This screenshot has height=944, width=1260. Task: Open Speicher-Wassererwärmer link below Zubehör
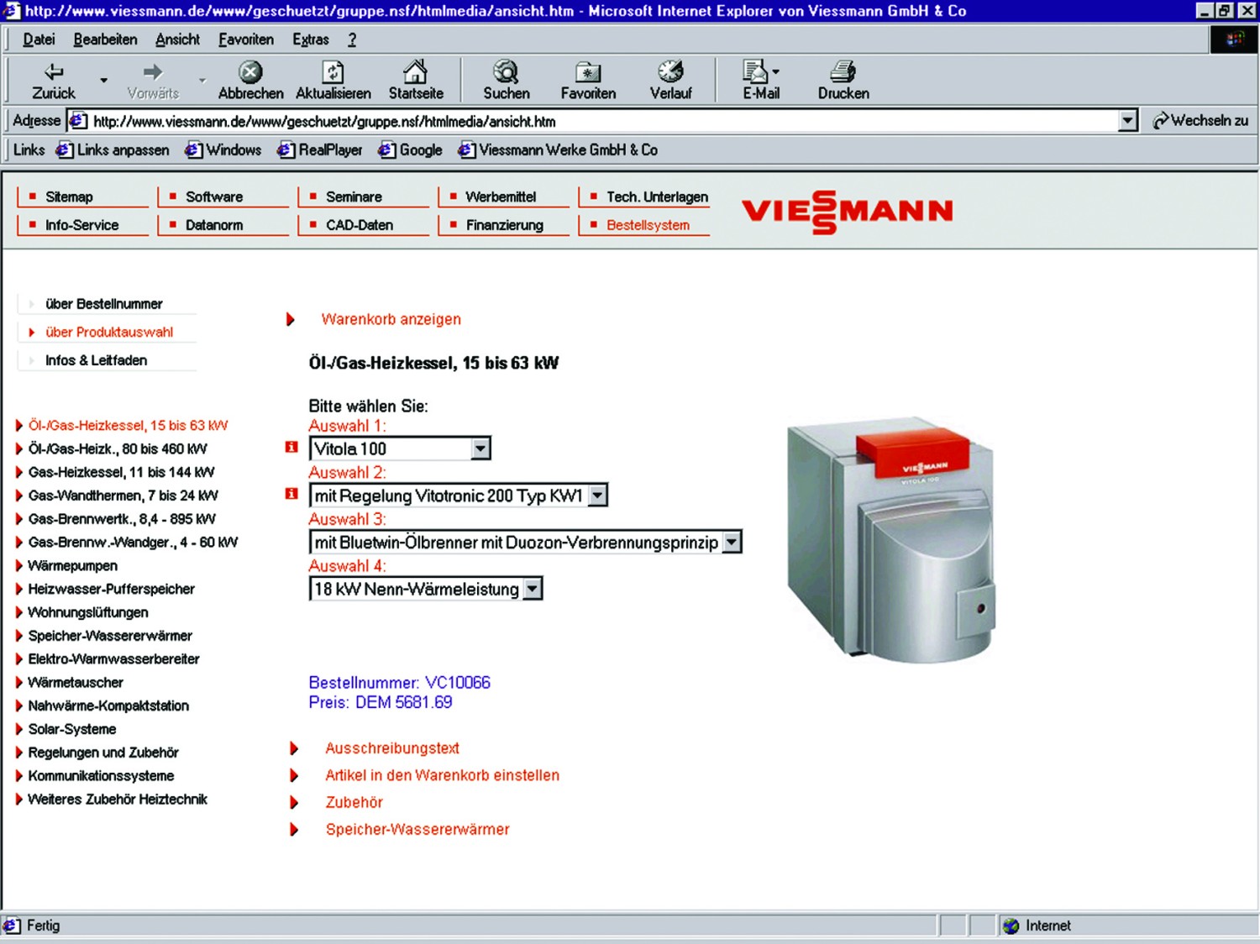coord(417,829)
